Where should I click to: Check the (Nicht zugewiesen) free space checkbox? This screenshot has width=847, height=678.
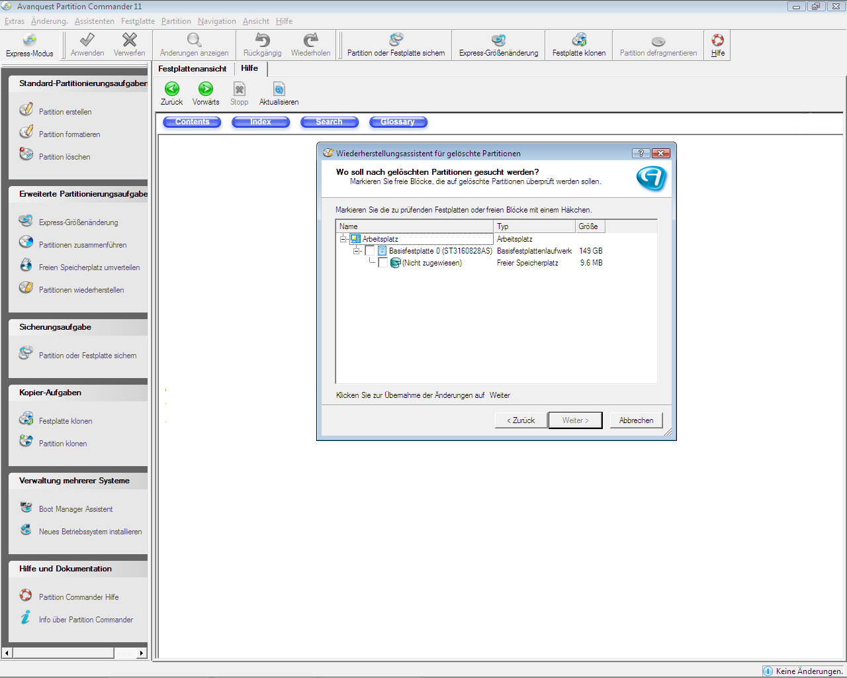click(x=382, y=263)
